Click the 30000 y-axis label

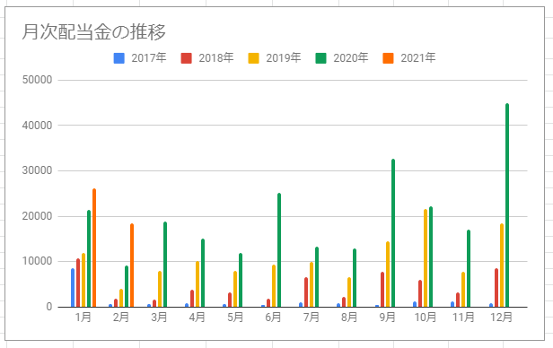click(37, 170)
